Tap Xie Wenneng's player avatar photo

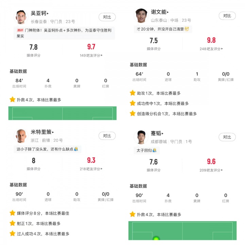141,16
